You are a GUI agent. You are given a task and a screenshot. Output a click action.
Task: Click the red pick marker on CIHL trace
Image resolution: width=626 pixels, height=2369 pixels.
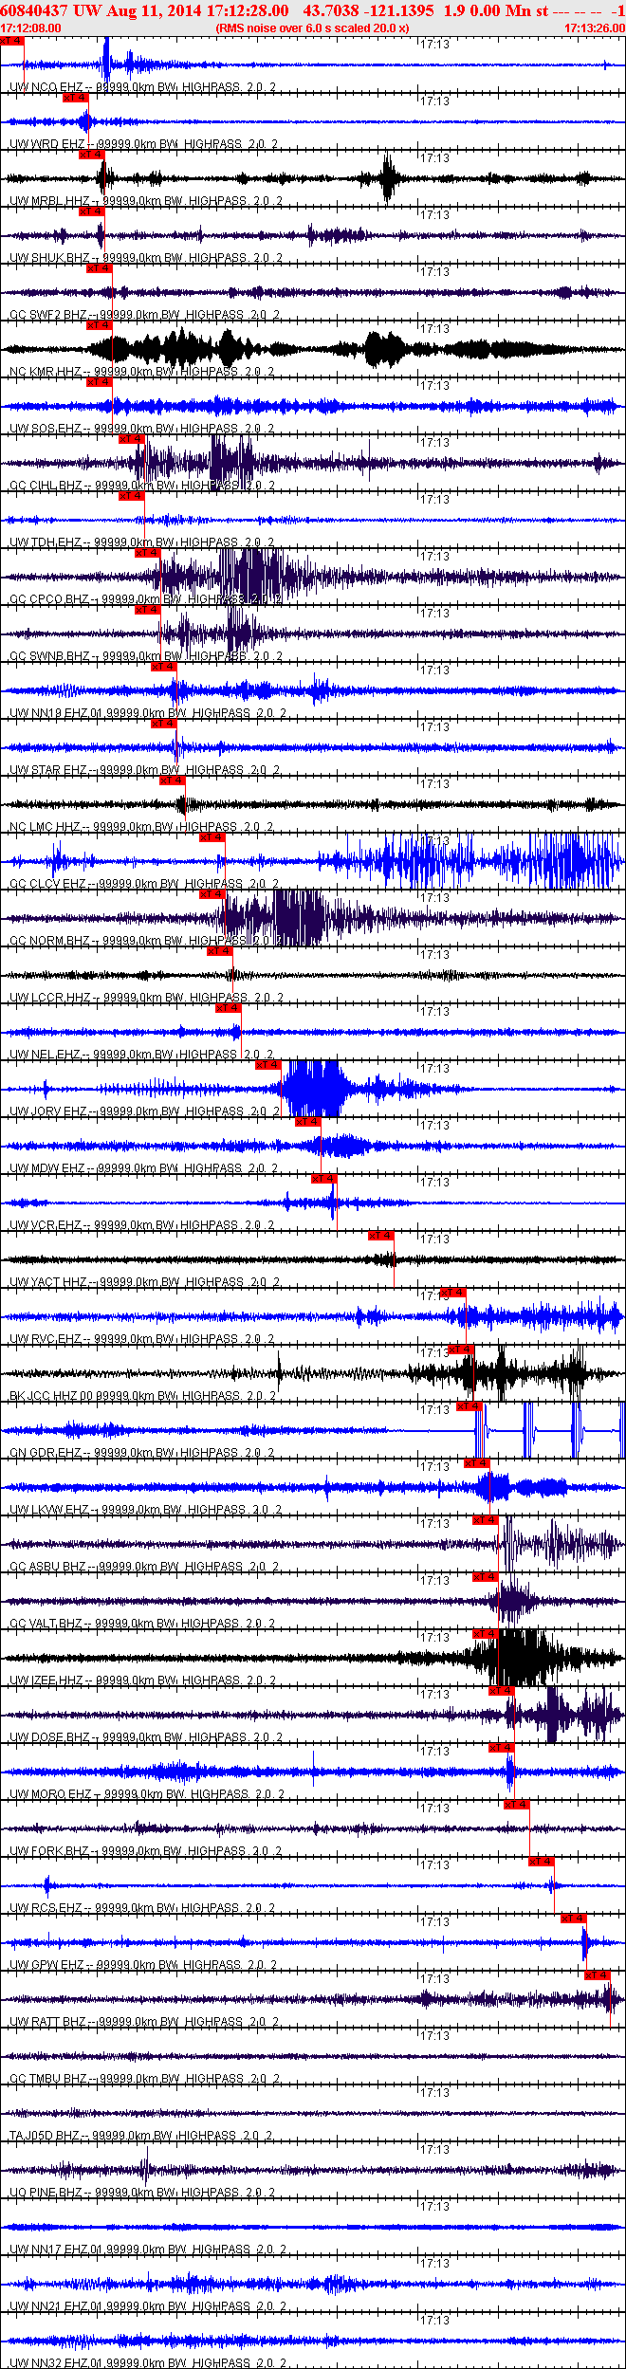[x=132, y=439]
